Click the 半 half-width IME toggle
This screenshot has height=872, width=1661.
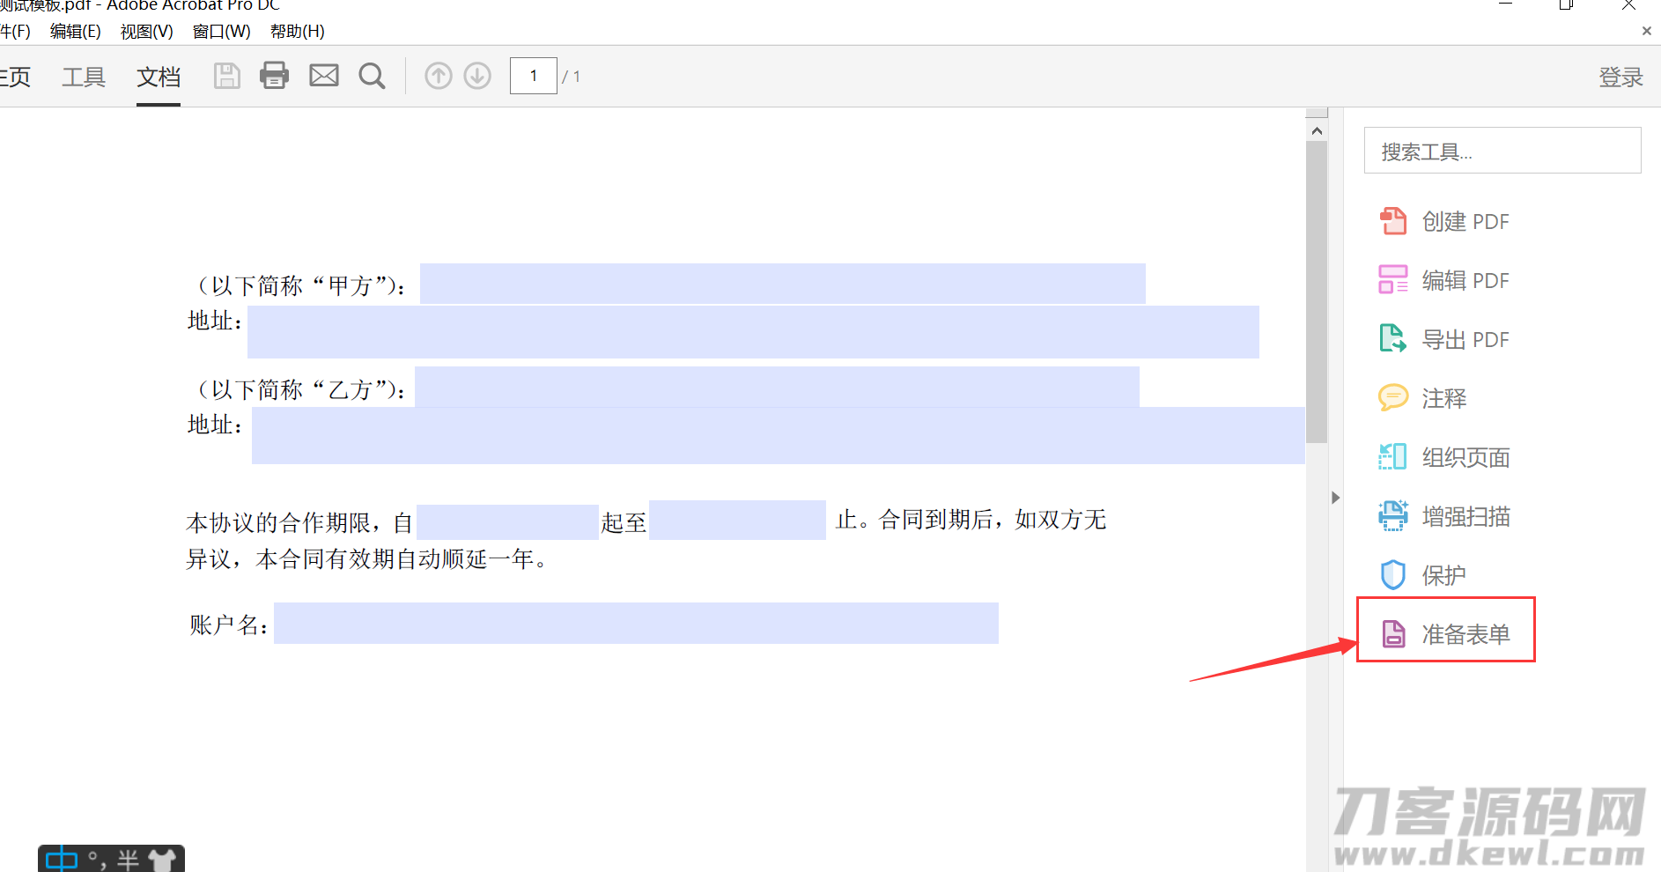point(129,861)
